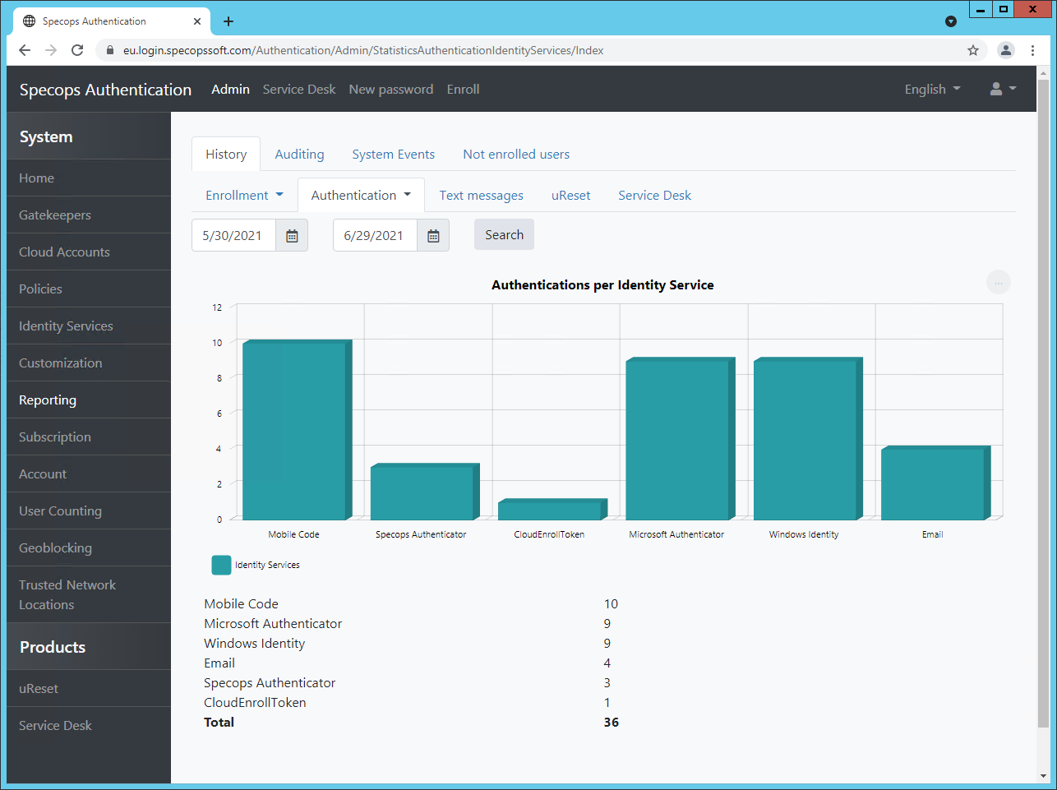Open the Text messages tab
Screen dimensions: 1057x790
click(482, 196)
